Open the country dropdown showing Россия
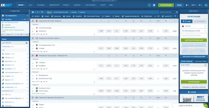 (x=194, y=26)
